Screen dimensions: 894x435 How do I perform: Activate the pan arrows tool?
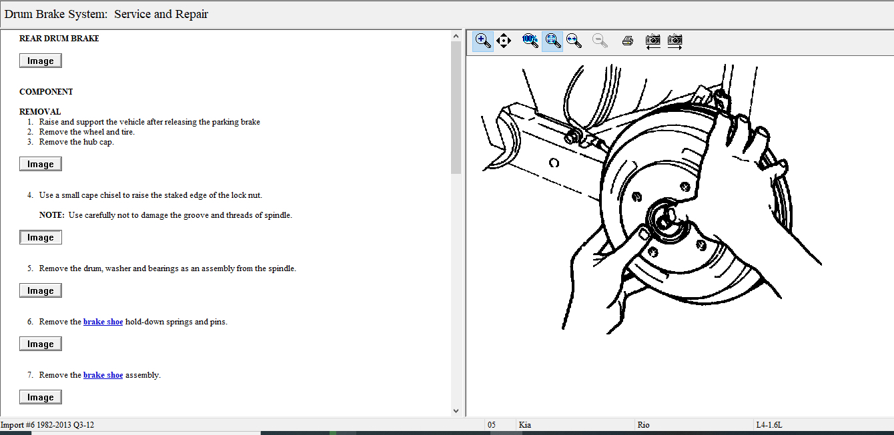(x=504, y=41)
